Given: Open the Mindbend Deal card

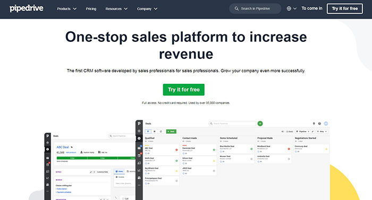Looking at the screenshot, I should [274, 149].
